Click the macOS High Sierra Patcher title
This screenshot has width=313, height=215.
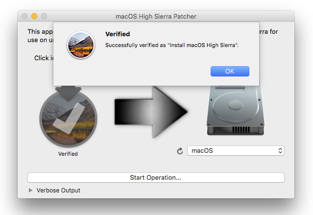click(156, 17)
